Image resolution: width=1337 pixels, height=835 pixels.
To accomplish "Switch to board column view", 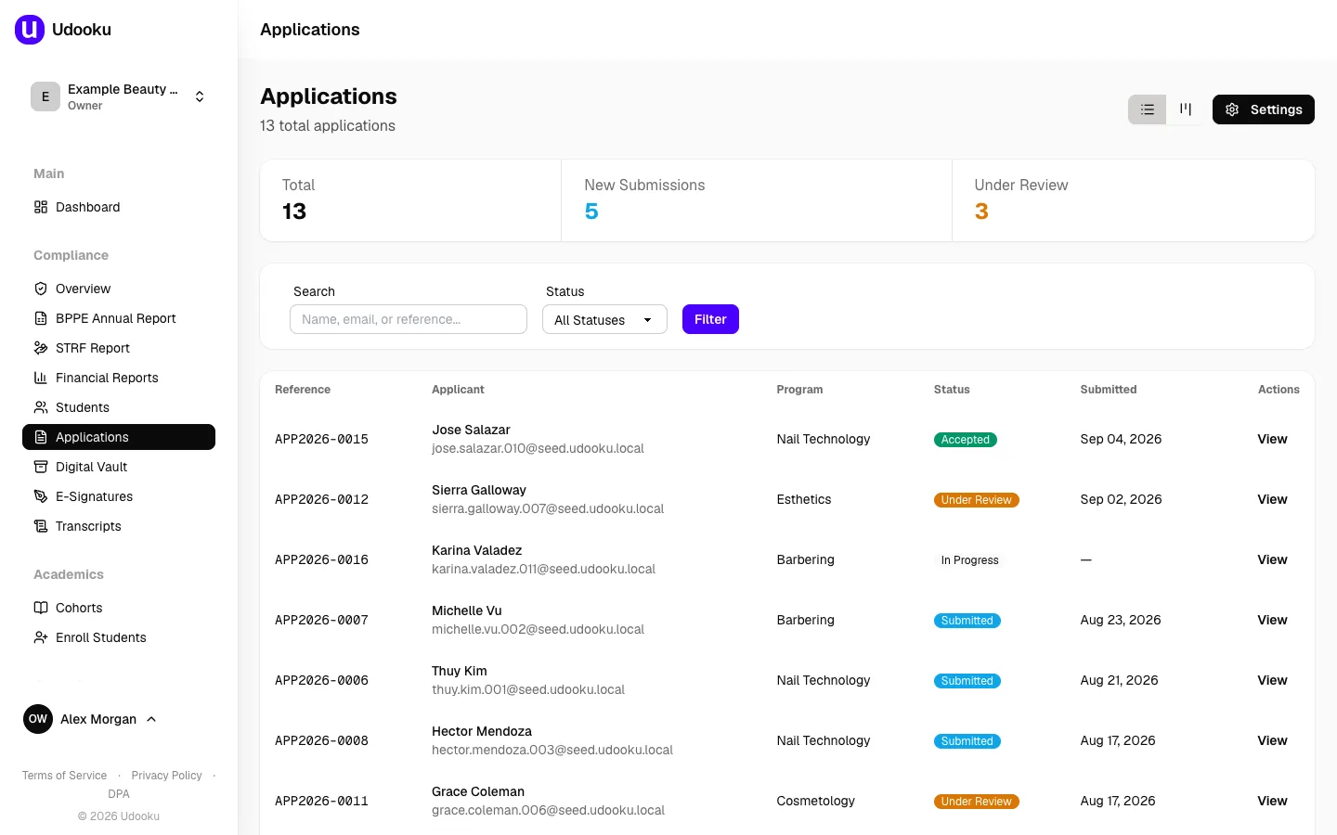I will tap(1186, 109).
